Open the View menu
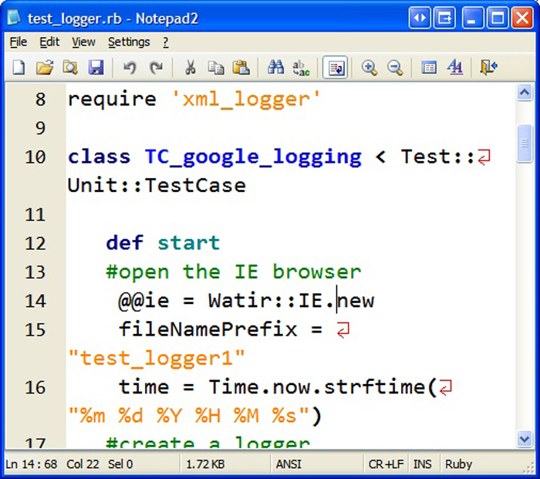Viewport: 540px width, 479px height. pyautogui.click(x=83, y=42)
